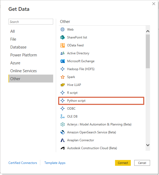This screenshot has width=159, height=175.
Task: Click the connector list scrollbar thumb
Action: pos(148,51)
